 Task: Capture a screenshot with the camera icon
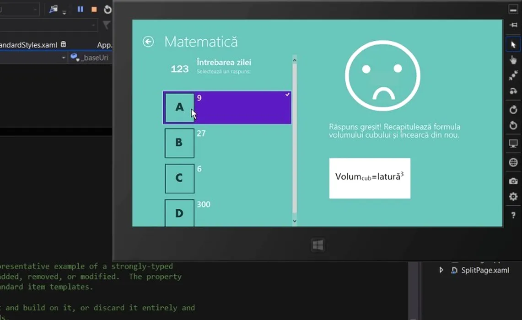(513, 181)
